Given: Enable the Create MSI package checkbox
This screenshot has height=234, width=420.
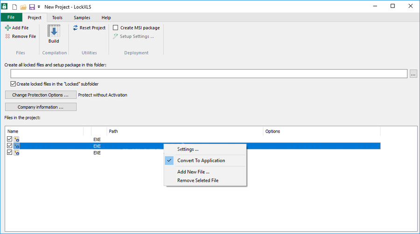Looking at the screenshot, I should click(116, 28).
